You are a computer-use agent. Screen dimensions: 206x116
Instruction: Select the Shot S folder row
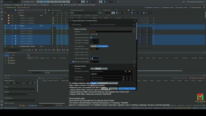point(22,15)
